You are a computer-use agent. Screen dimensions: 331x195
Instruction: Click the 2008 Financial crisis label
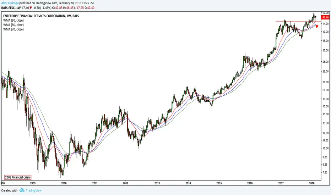(18, 177)
